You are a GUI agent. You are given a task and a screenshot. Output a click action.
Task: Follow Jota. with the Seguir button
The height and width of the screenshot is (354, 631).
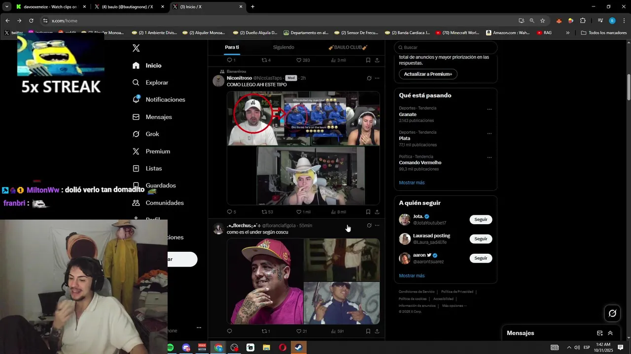(481, 220)
